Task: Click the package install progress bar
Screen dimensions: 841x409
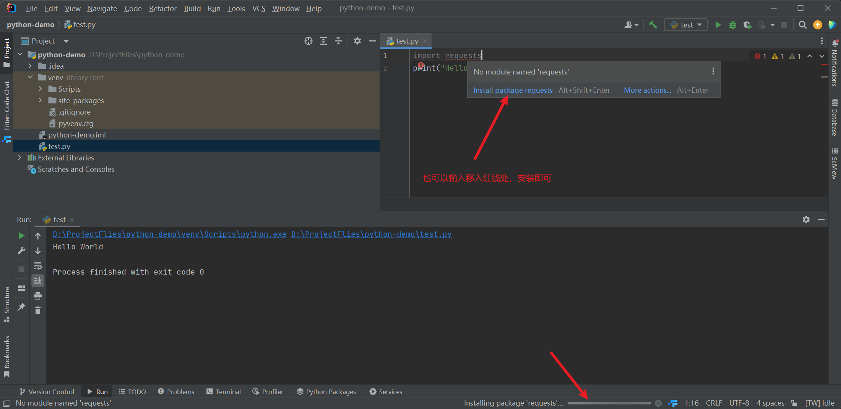Action: (x=609, y=403)
